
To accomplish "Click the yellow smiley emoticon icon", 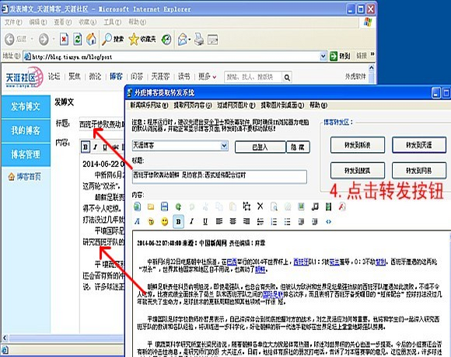I will pyautogui.click(x=165, y=221).
